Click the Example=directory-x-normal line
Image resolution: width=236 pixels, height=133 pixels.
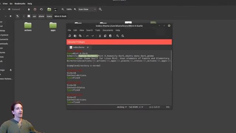click(84, 66)
